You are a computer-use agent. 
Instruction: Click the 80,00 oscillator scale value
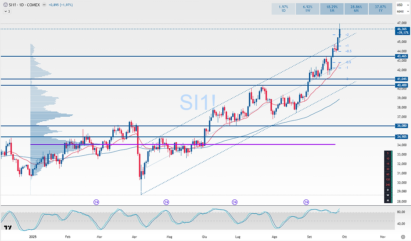401,212
